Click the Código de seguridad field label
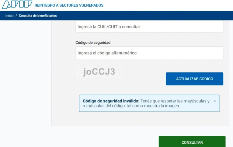 click(x=93, y=43)
